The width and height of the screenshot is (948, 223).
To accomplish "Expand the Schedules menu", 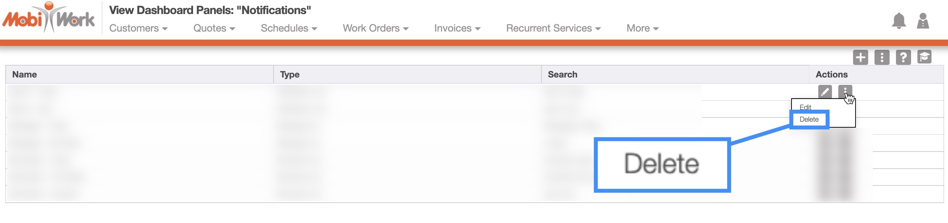I will [289, 28].
